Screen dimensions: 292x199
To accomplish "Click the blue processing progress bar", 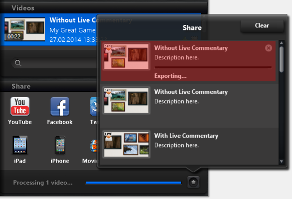I will [133, 183].
